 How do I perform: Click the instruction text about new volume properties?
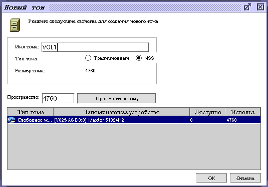[x=93, y=21]
